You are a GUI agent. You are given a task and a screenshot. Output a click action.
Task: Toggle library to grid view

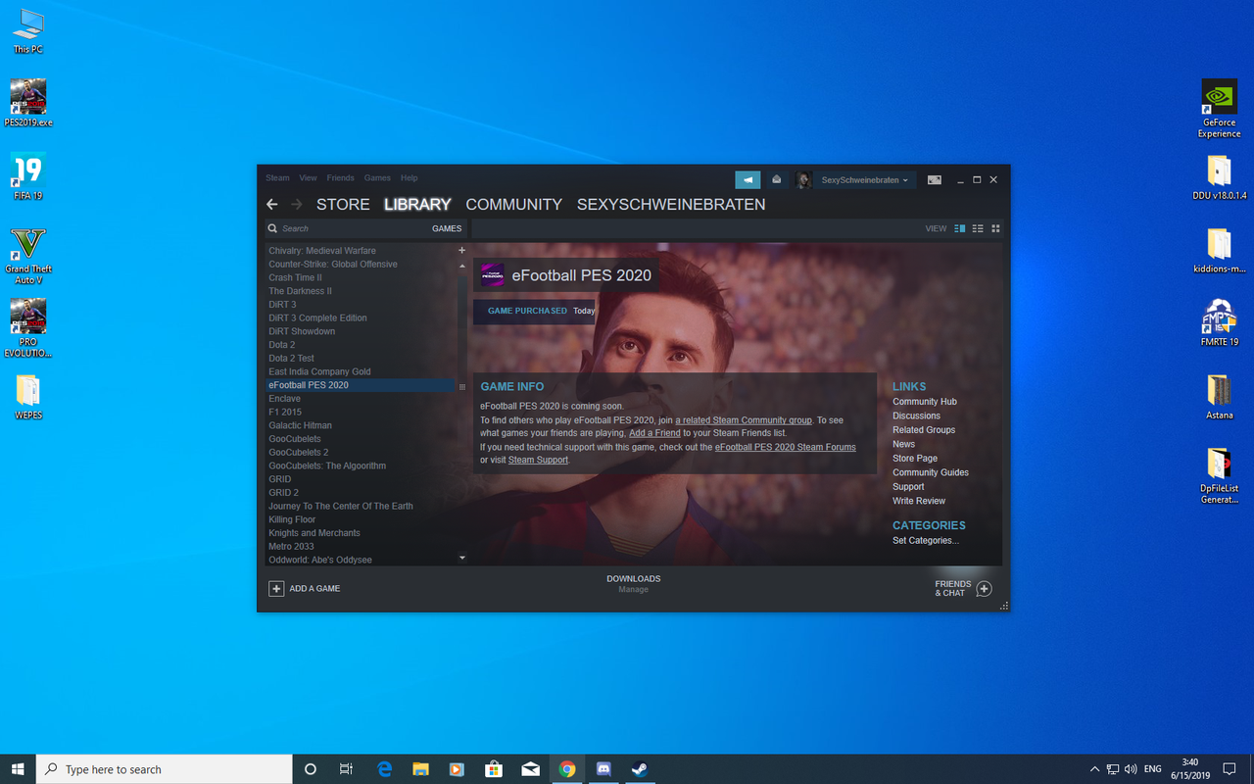(x=995, y=227)
